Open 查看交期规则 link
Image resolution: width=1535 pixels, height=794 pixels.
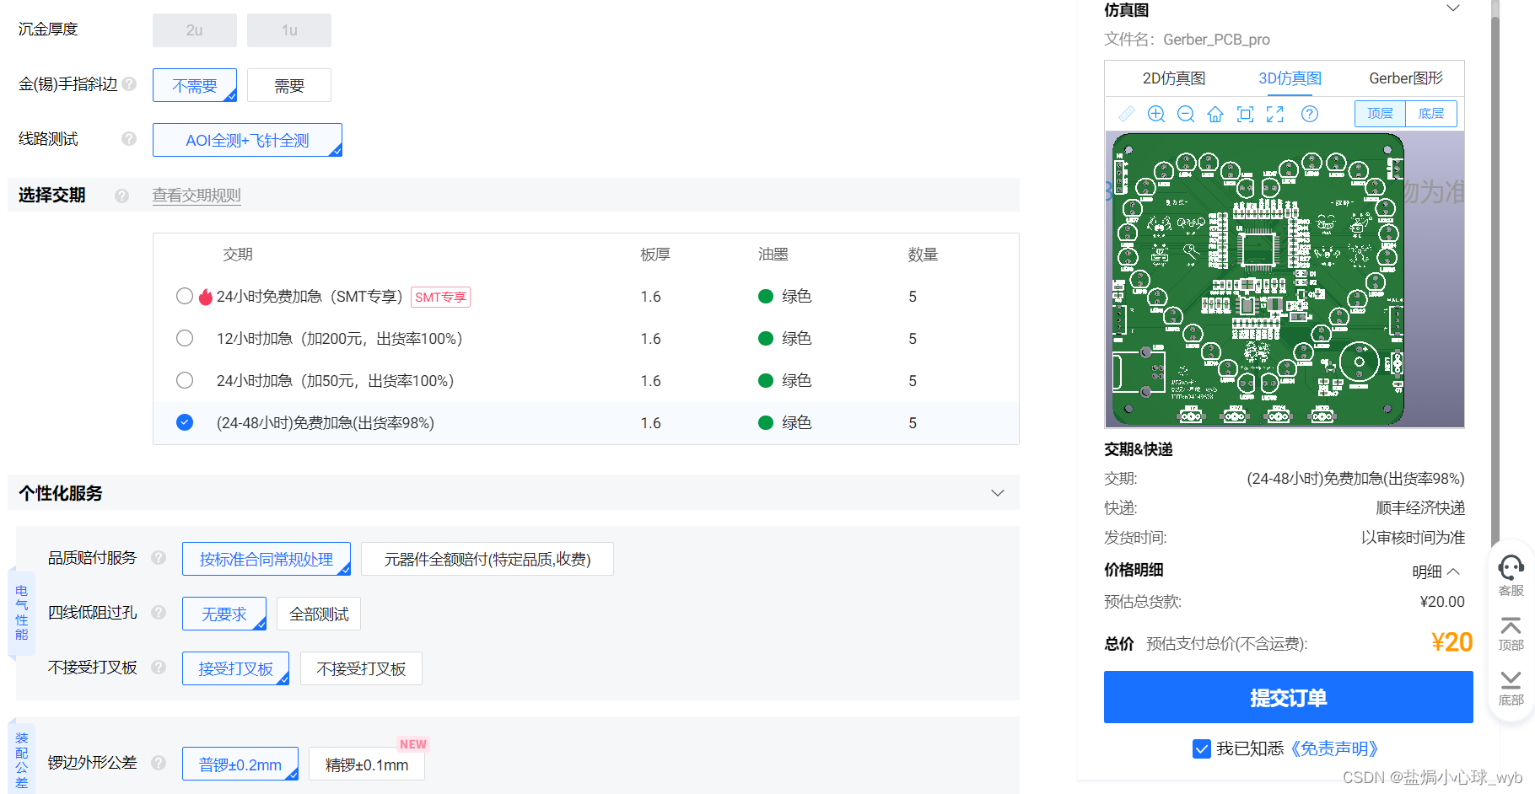(x=197, y=196)
